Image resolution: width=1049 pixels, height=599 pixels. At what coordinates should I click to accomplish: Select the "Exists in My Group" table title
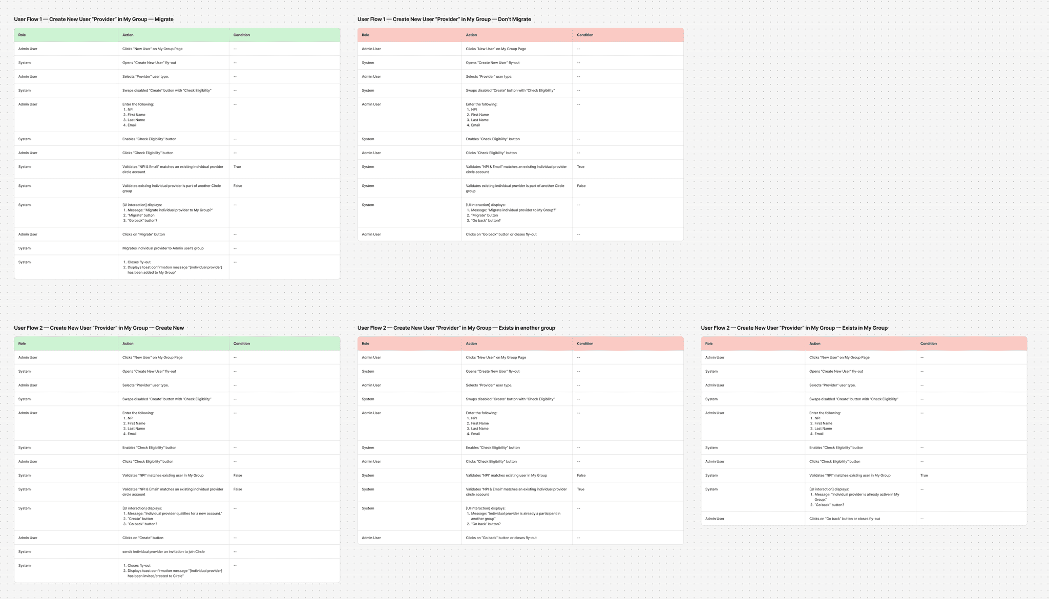794,328
